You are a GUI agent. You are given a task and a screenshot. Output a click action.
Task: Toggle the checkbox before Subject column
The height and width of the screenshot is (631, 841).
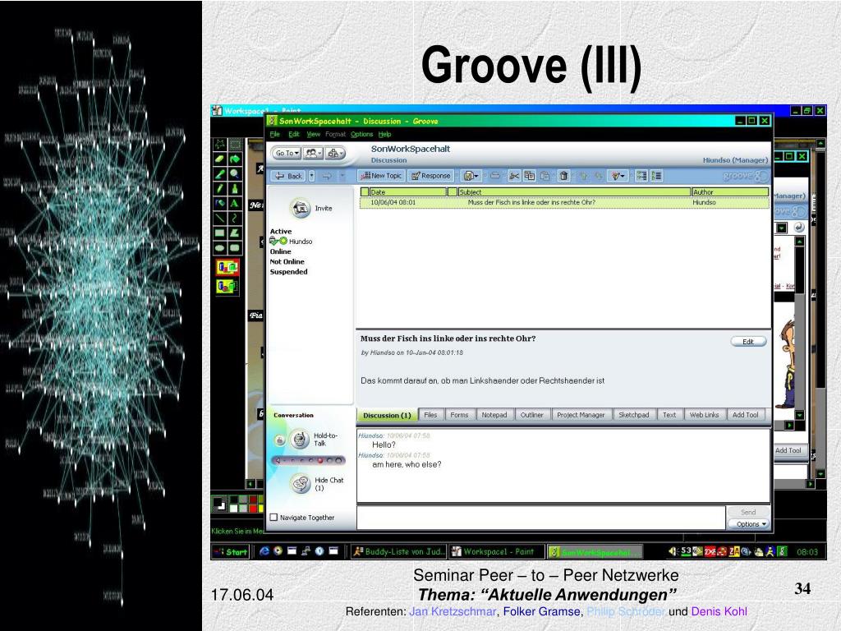point(453,192)
